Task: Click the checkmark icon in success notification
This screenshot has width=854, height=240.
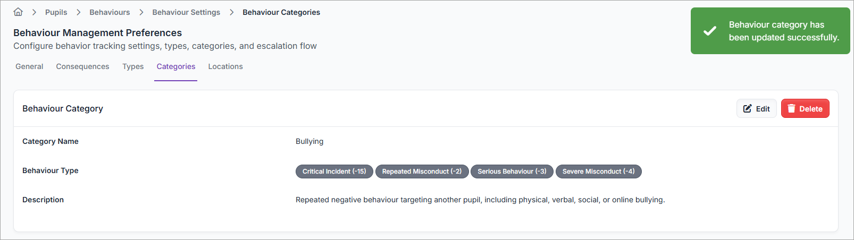Action: click(709, 31)
